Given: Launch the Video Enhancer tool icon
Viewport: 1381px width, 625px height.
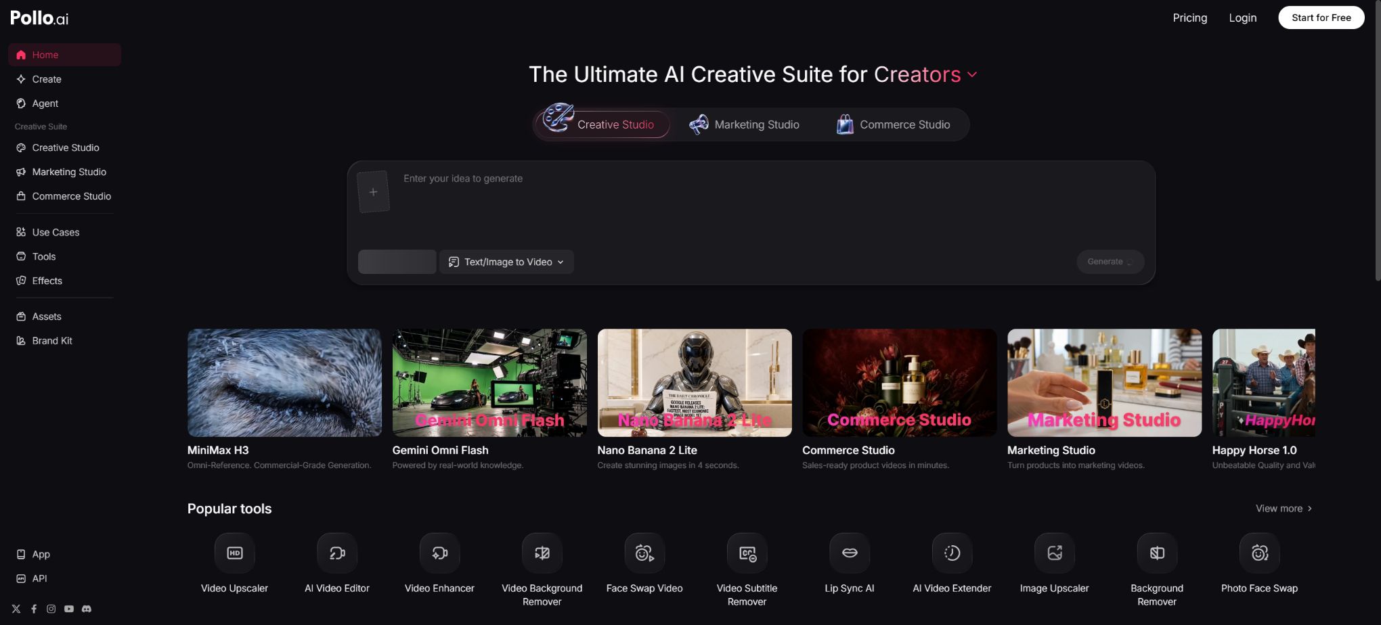Looking at the screenshot, I should click(439, 553).
